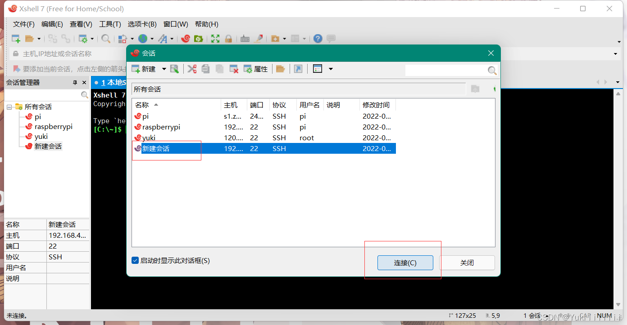Pin the 会话管理器 session manager panel

click(x=75, y=83)
